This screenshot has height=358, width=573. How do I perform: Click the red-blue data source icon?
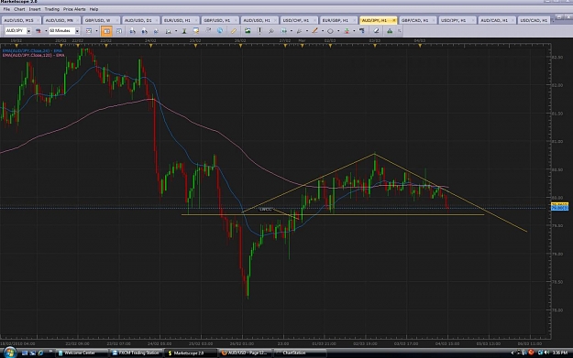coord(39,31)
